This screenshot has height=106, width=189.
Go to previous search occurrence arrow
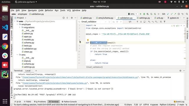tap(137, 22)
